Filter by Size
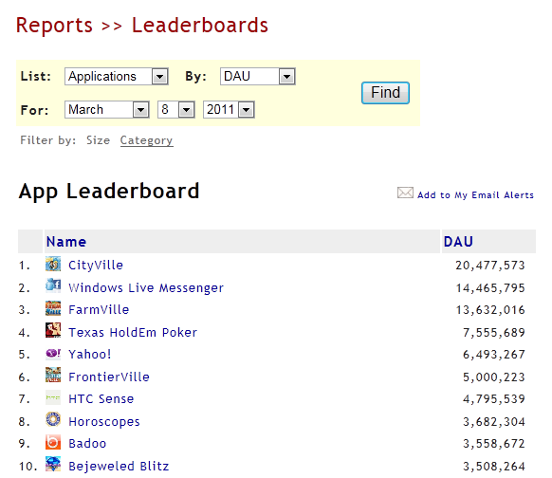Screen dimensions: 552x478 click(99, 140)
